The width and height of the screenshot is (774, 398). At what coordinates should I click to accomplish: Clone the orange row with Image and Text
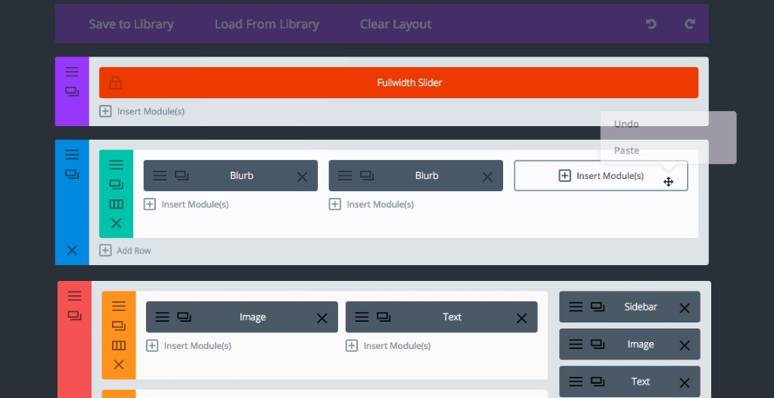coord(119,325)
